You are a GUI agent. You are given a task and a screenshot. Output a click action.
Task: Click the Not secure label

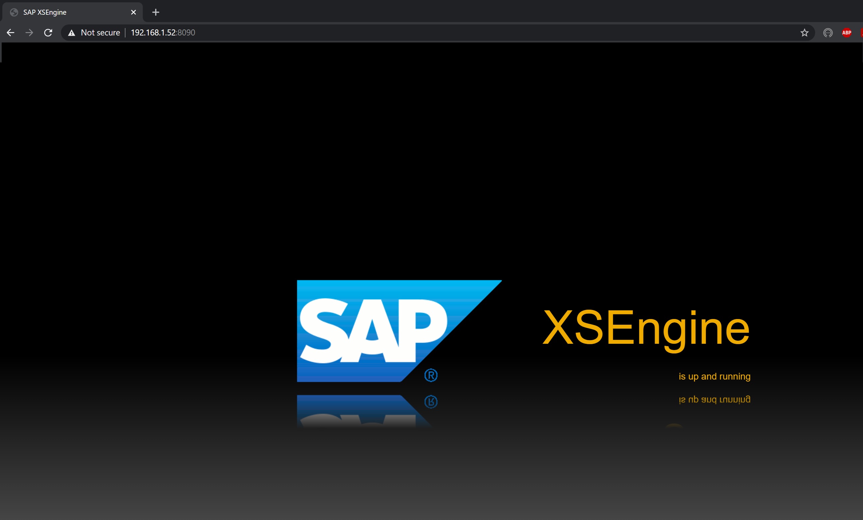pos(100,32)
